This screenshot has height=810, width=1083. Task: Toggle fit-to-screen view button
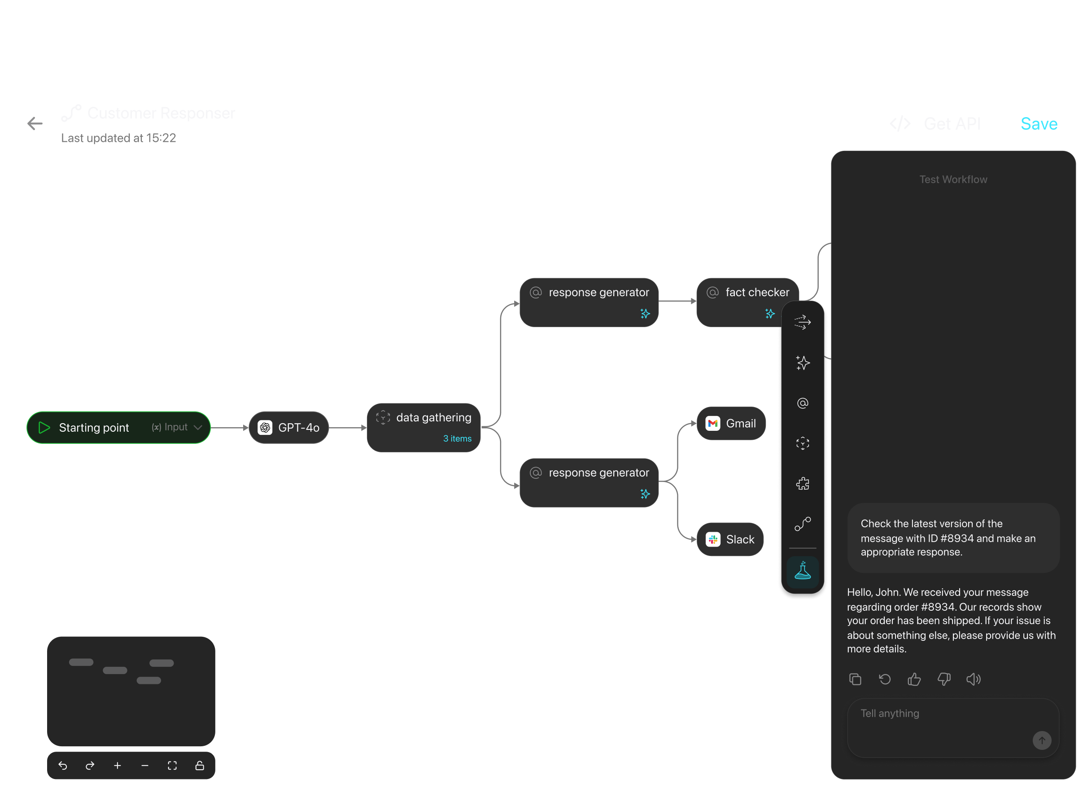[x=172, y=766]
